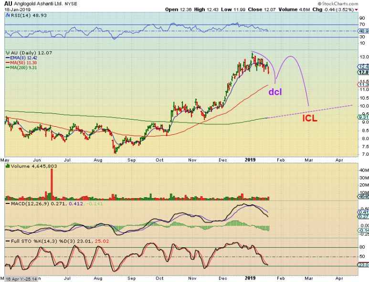Viewport: 369px width, 282px height.
Task: Click the 80 level label on stochastic axis
Action: 362,247
